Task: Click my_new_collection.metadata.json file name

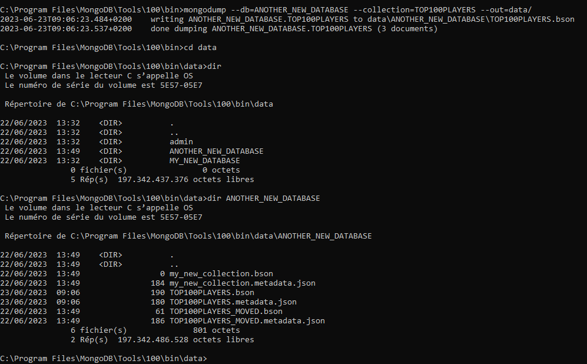Action: [242, 283]
